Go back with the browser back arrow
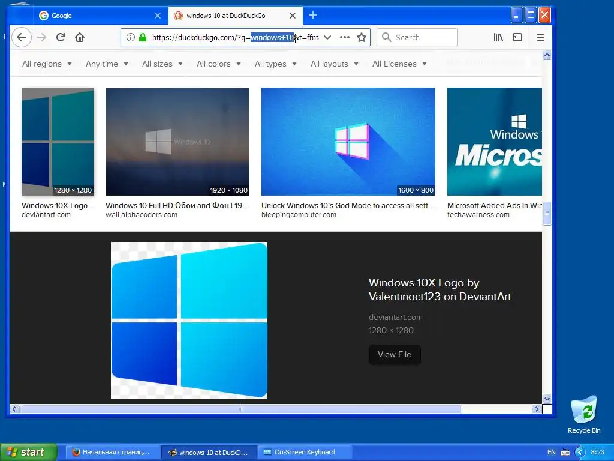Screen dimensions: 614x461 point(22,37)
